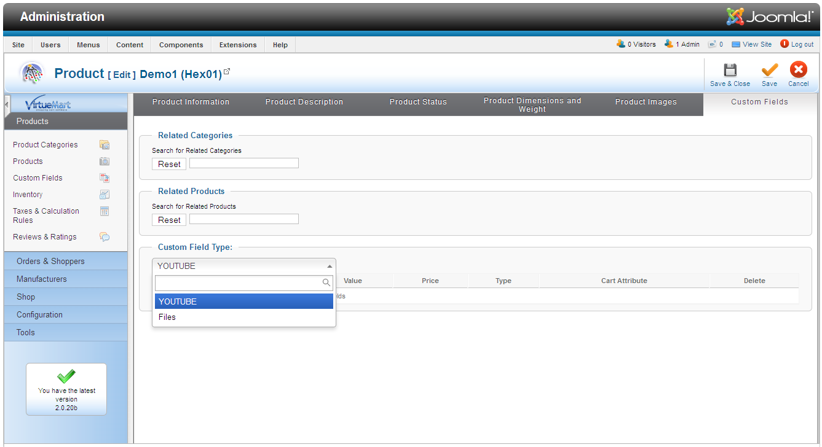822x447 pixels.
Task: Close the YOUTUBE custom field type dropdown
Action: pos(330,266)
